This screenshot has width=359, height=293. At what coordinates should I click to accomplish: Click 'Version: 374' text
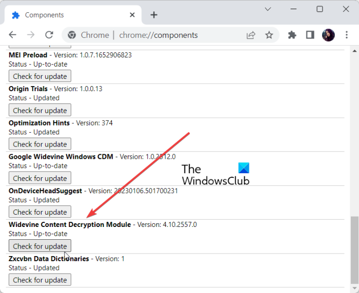click(x=94, y=123)
